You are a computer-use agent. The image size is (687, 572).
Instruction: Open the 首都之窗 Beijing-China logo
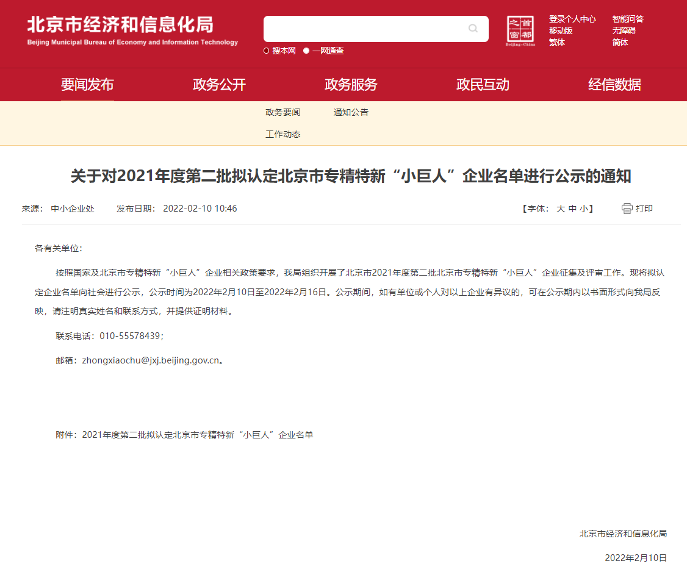tap(520, 31)
